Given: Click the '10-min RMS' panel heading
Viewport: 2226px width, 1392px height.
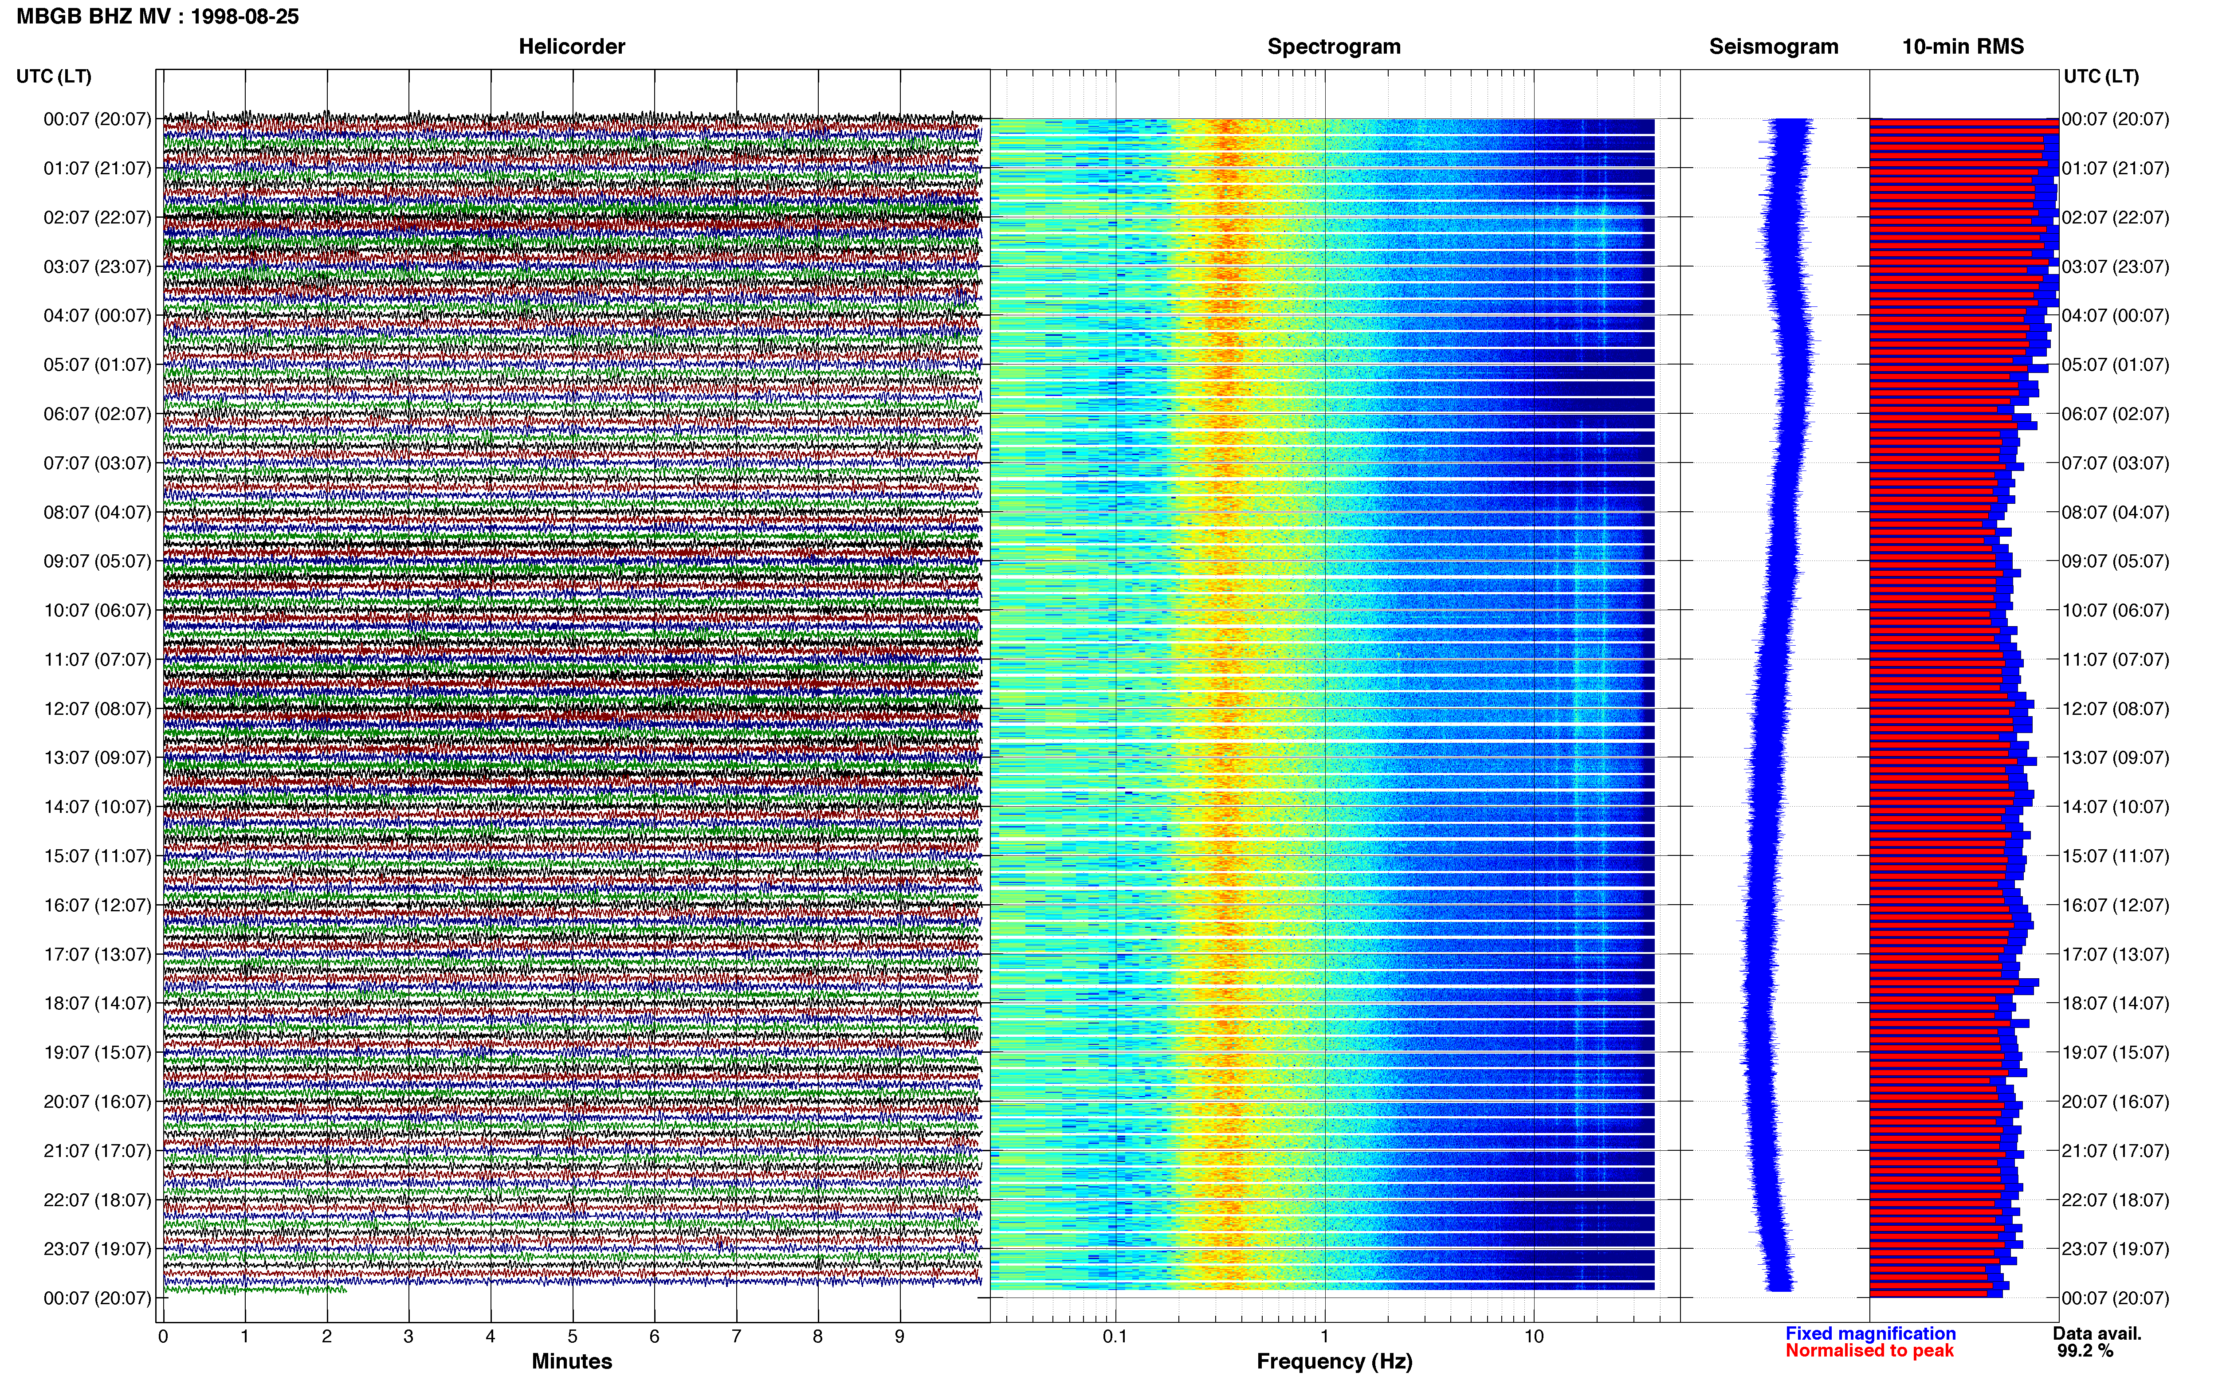Looking at the screenshot, I should 1963,47.
